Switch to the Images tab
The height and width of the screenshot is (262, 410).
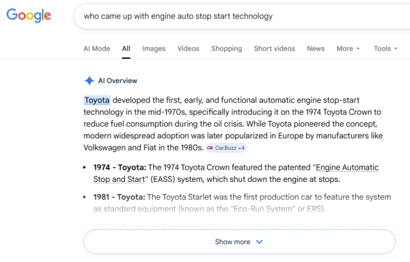click(154, 49)
